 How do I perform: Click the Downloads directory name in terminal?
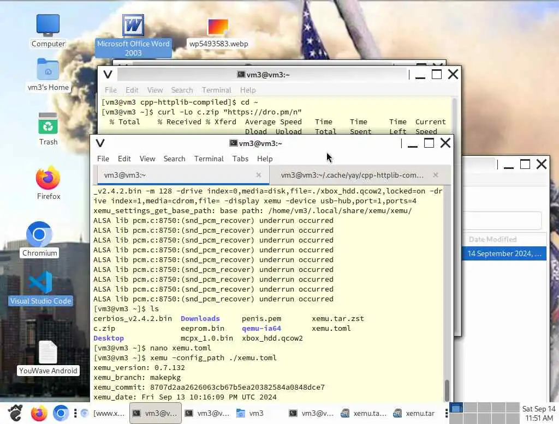click(x=200, y=319)
